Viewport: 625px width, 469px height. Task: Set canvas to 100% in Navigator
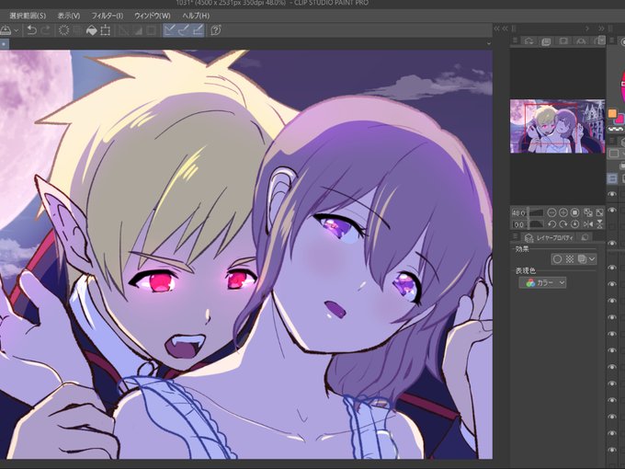574,212
